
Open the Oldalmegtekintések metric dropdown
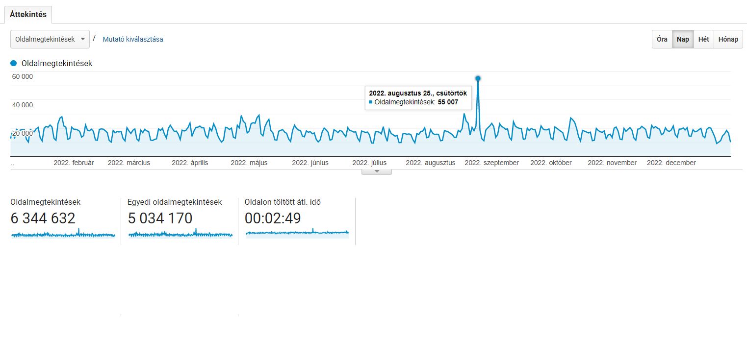[x=50, y=39]
